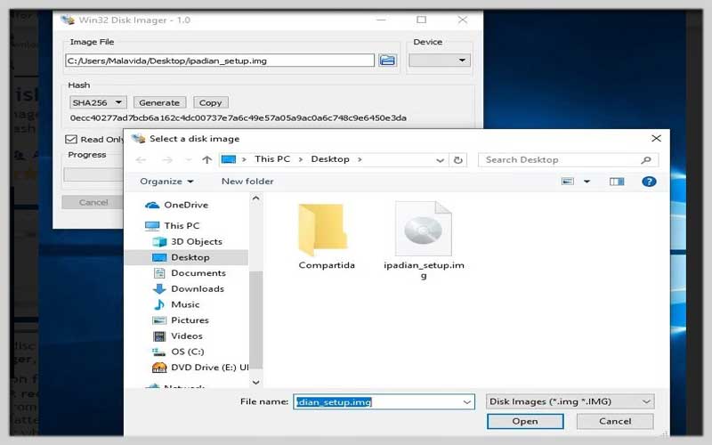Click the Generate hash button

click(x=159, y=102)
